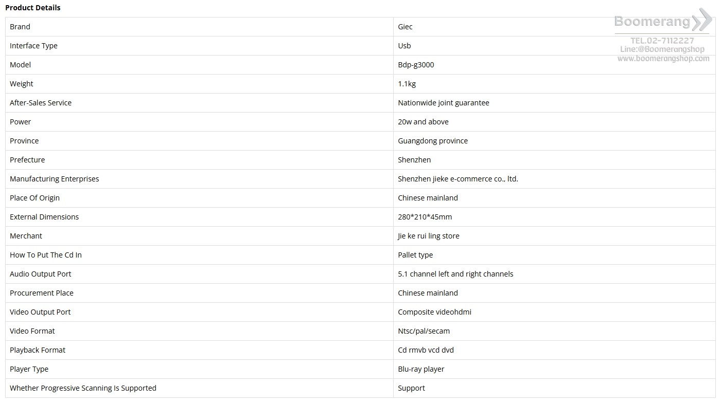Click the Boomerang watermark brand text

[x=652, y=22]
